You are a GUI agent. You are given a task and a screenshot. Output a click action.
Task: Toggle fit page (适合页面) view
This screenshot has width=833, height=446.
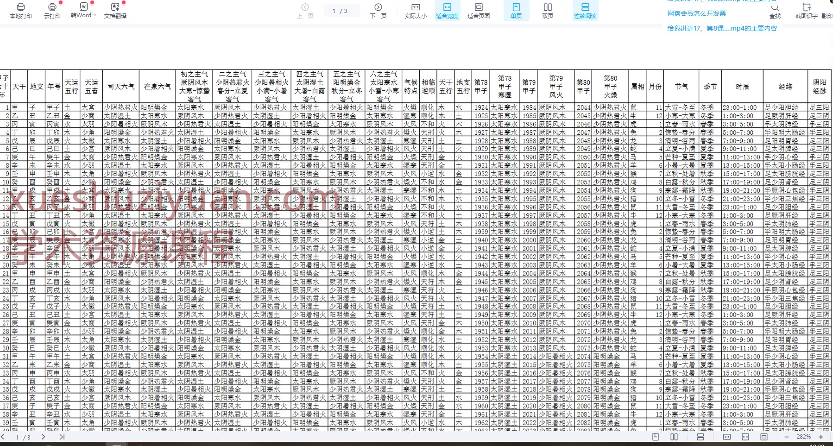pyautogui.click(x=479, y=10)
